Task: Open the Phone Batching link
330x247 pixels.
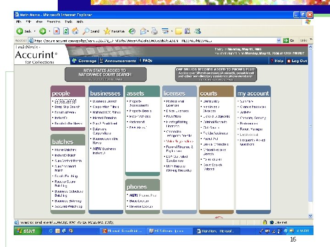Action: 66,150
